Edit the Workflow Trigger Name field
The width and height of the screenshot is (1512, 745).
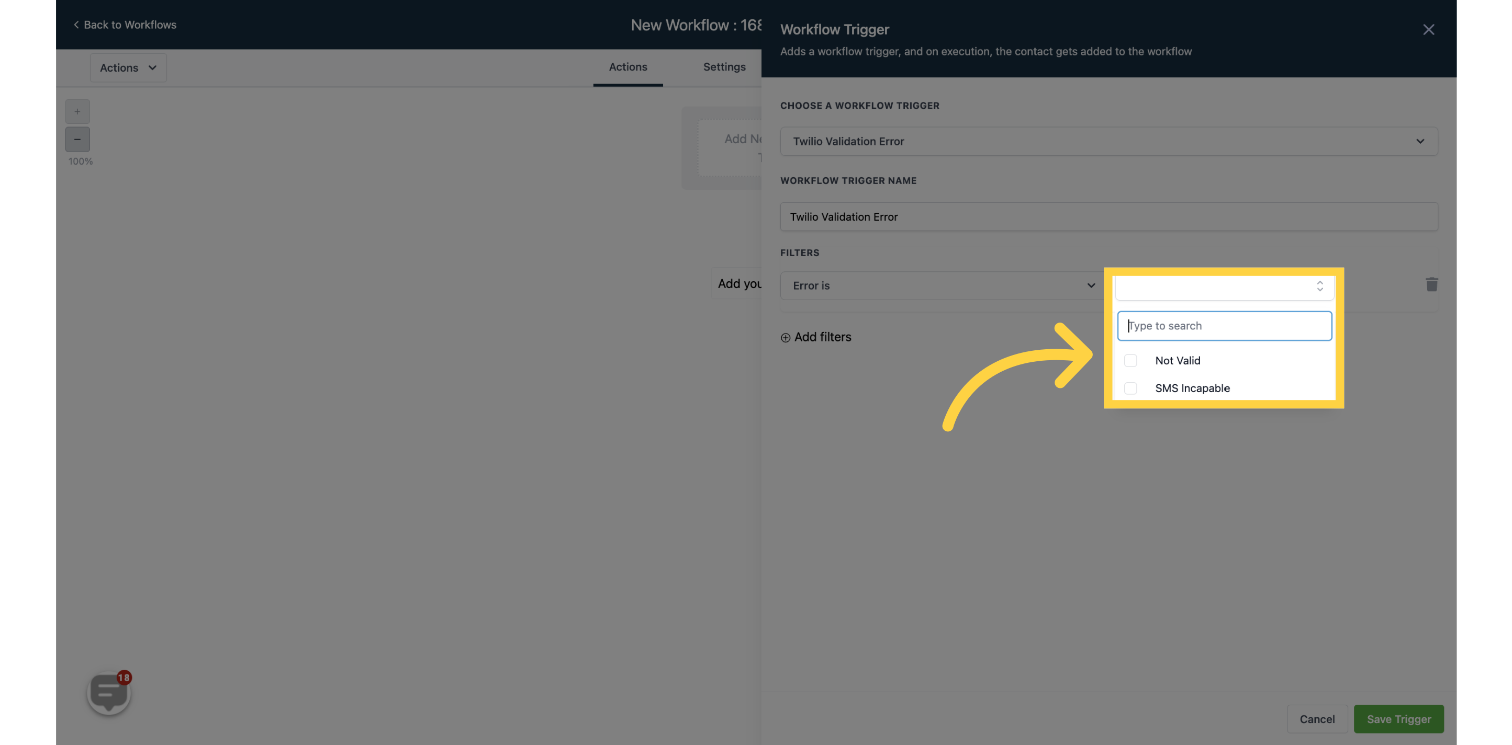1108,217
